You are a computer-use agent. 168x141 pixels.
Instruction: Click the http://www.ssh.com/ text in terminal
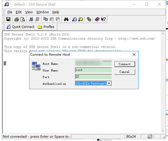pos(137,39)
